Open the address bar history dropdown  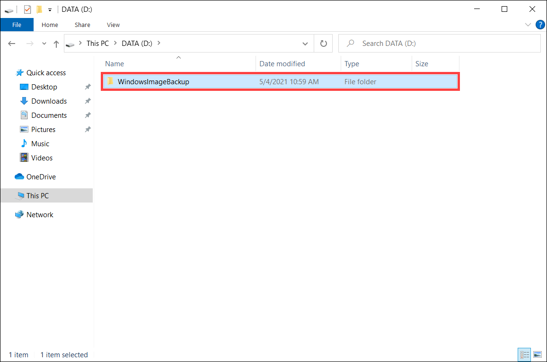pos(305,43)
